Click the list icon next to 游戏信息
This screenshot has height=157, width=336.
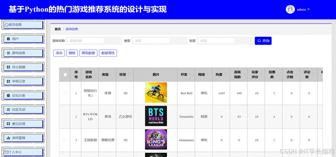tap(8, 53)
